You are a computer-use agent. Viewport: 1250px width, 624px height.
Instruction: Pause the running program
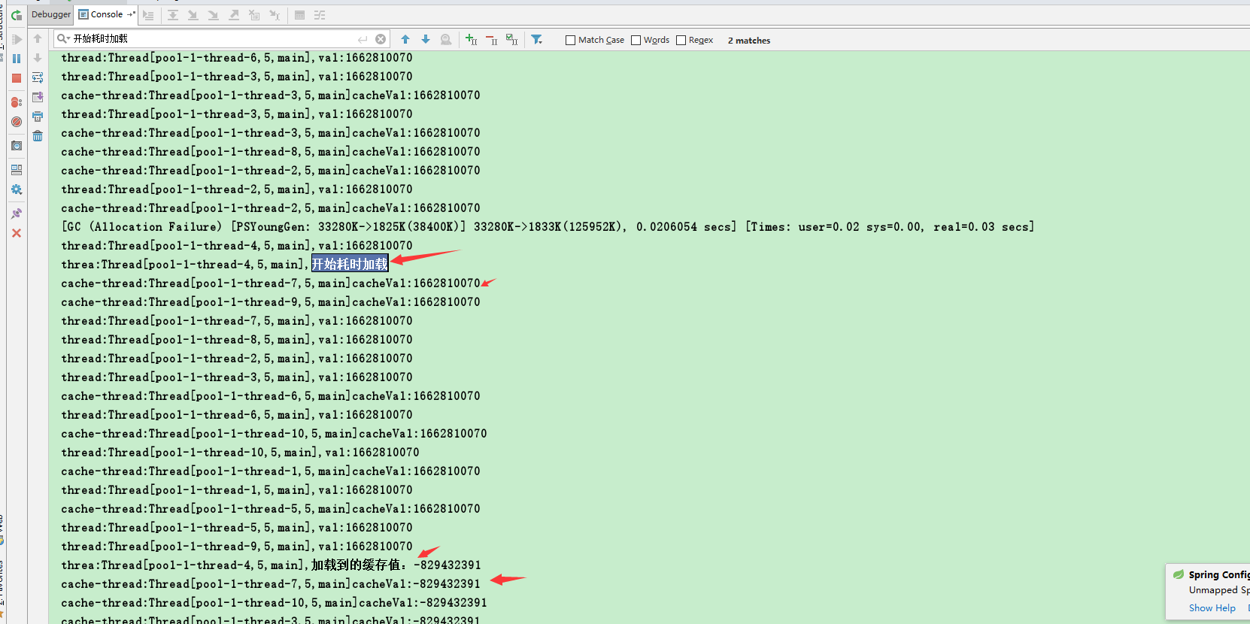[17, 59]
